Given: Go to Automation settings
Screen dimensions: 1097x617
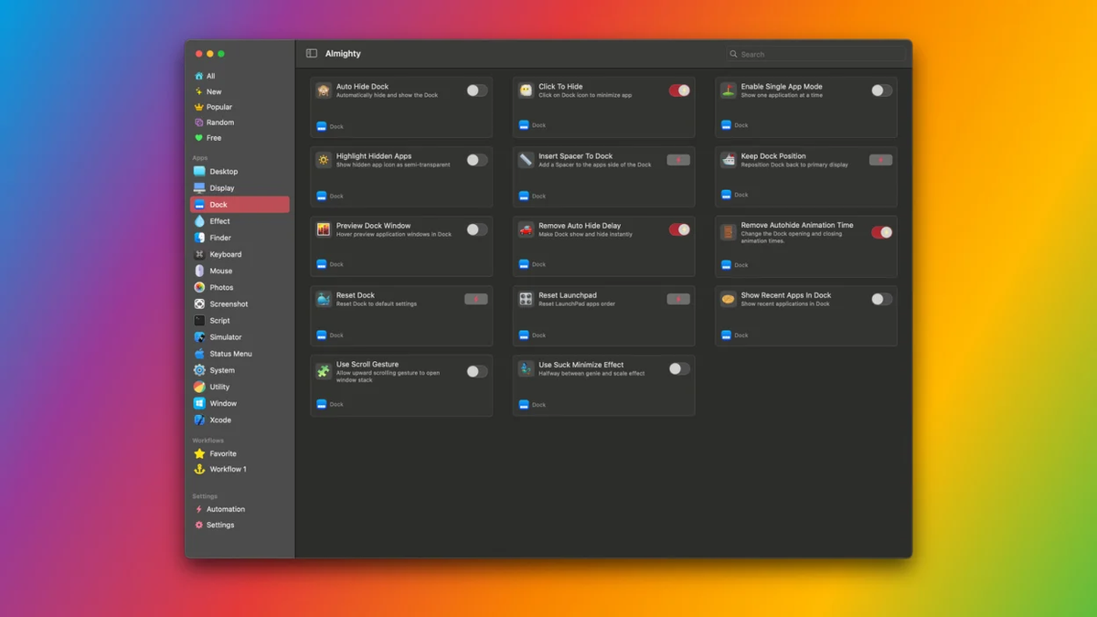Looking at the screenshot, I should 225,509.
